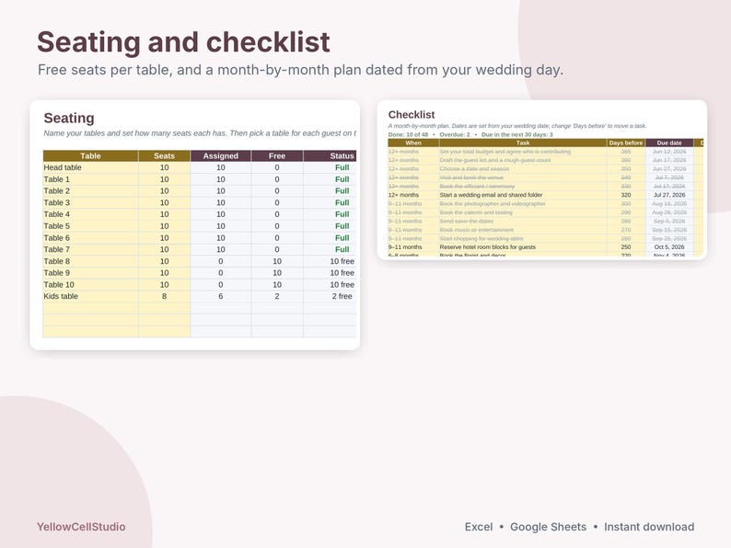
Task: Click the Seating table thumbnail card
Action: point(195,225)
